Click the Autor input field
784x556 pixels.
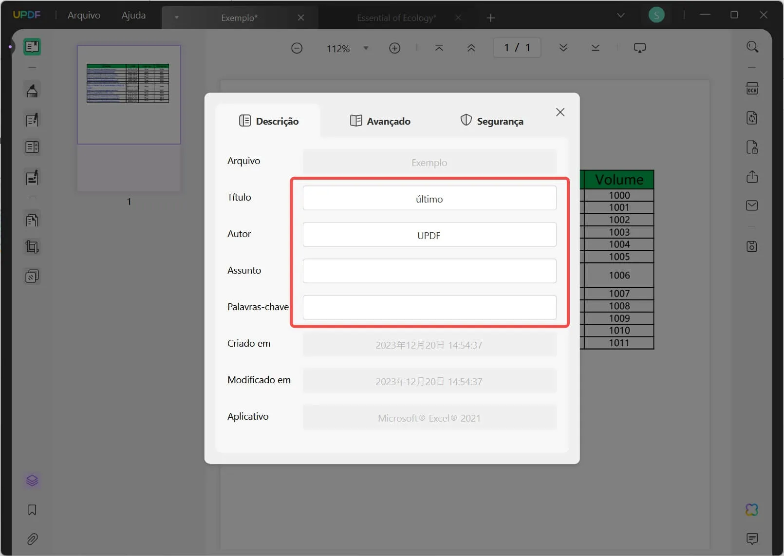(429, 235)
